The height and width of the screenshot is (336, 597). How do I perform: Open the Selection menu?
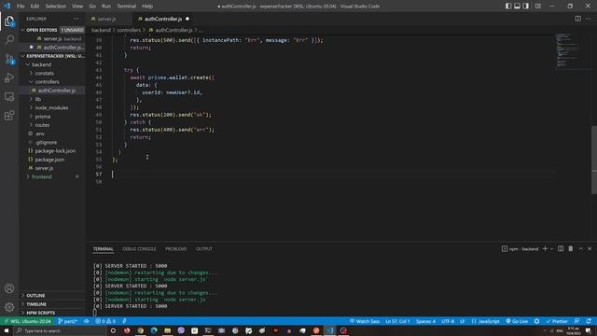[x=56, y=7]
